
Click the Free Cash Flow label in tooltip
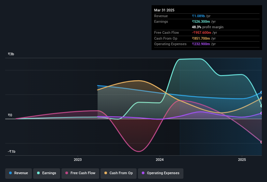(167, 32)
